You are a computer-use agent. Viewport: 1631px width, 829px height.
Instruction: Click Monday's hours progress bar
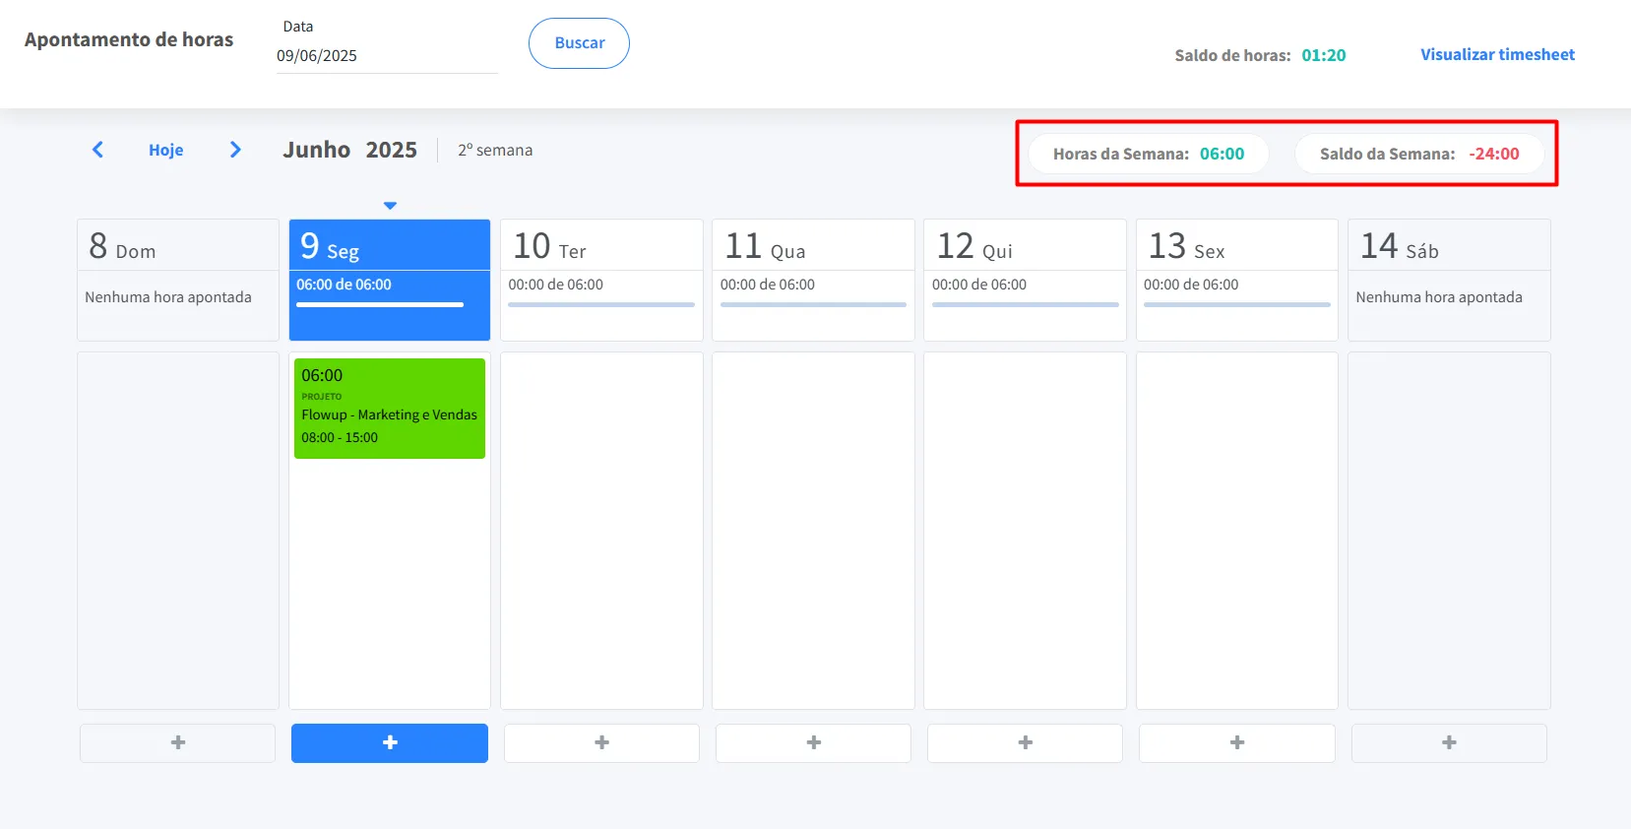[380, 305]
